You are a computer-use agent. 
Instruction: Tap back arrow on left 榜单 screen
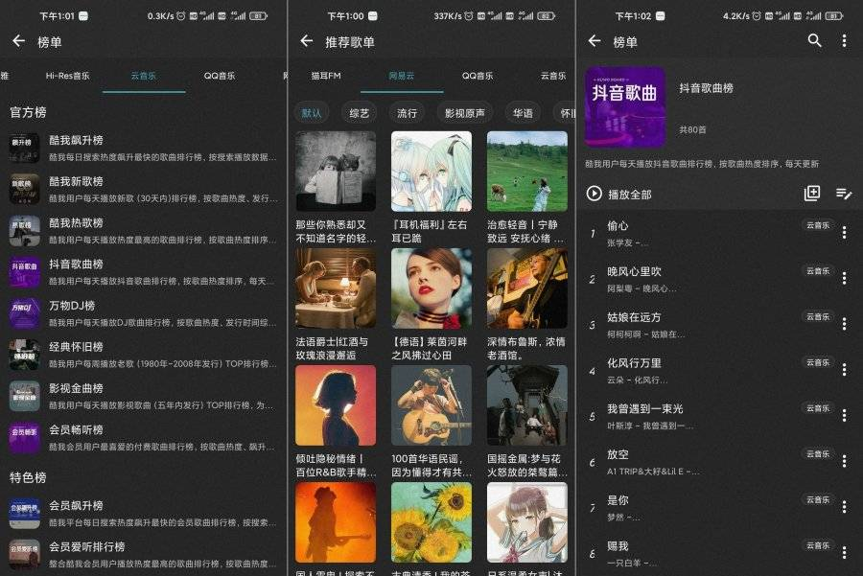[x=19, y=40]
